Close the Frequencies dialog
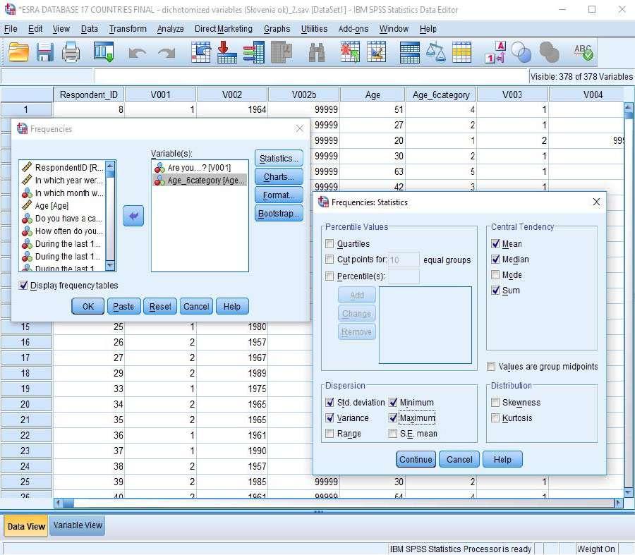 (300, 129)
